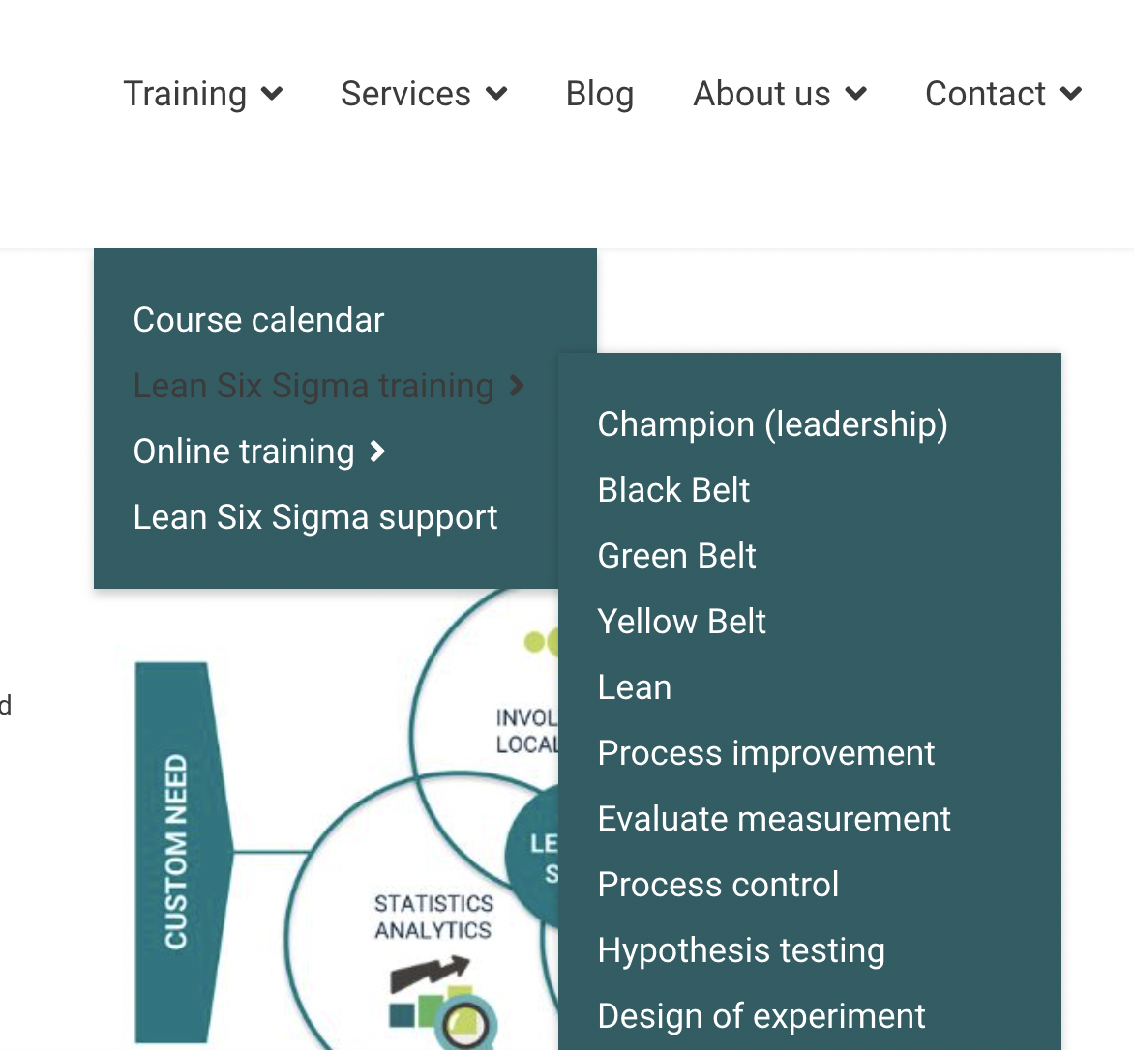Expand the About us chevron
The width and height of the screenshot is (1134, 1050).
tap(855, 94)
